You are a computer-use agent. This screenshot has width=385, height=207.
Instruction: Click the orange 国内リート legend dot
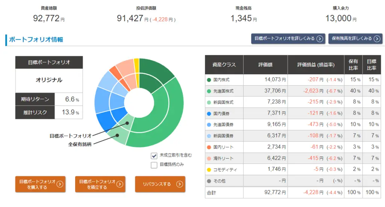(209, 147)
